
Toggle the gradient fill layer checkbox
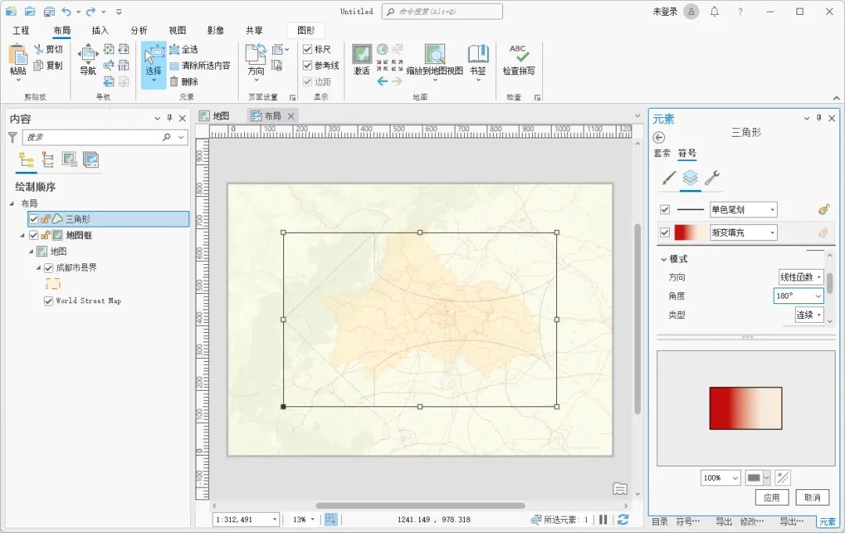pos(665,233)
